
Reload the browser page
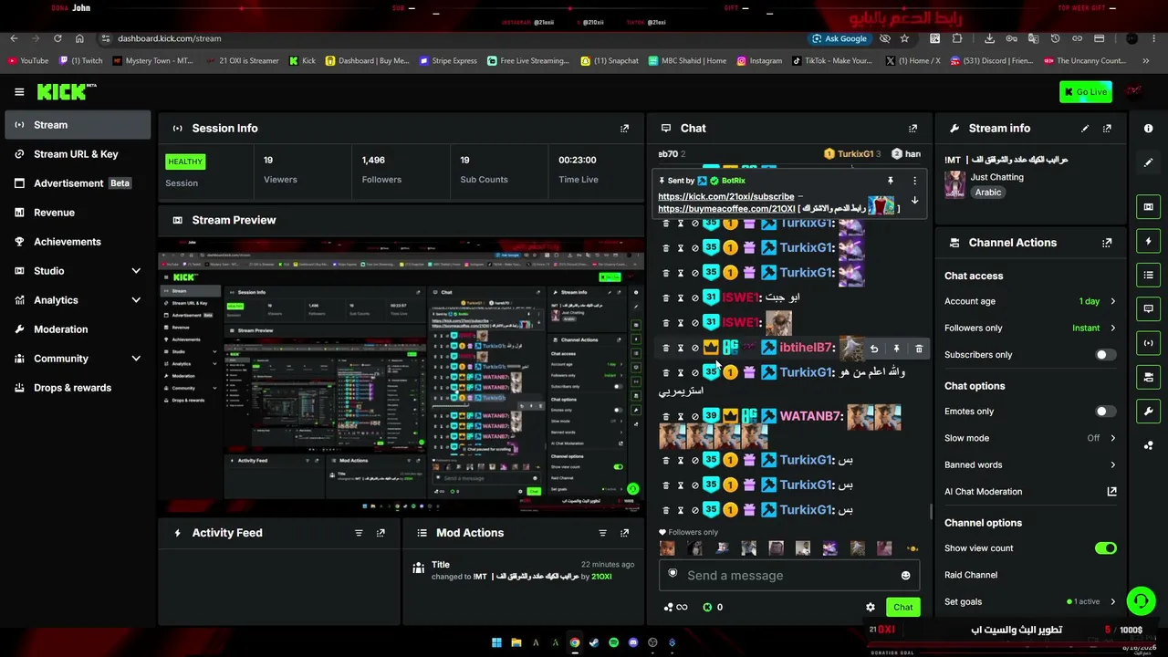57,38
